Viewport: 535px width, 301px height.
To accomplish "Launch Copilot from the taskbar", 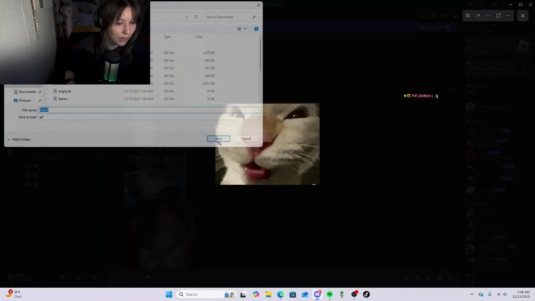I will (x=256, y=294).
